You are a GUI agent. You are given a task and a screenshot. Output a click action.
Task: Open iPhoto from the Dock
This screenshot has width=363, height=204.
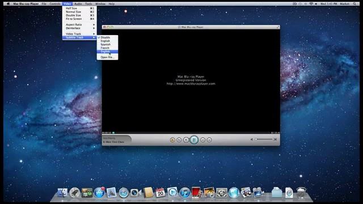(209, 193)
